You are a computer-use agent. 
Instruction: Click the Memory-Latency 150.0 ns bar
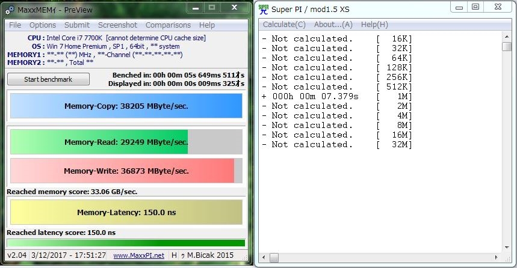click(x=126, y=212)
